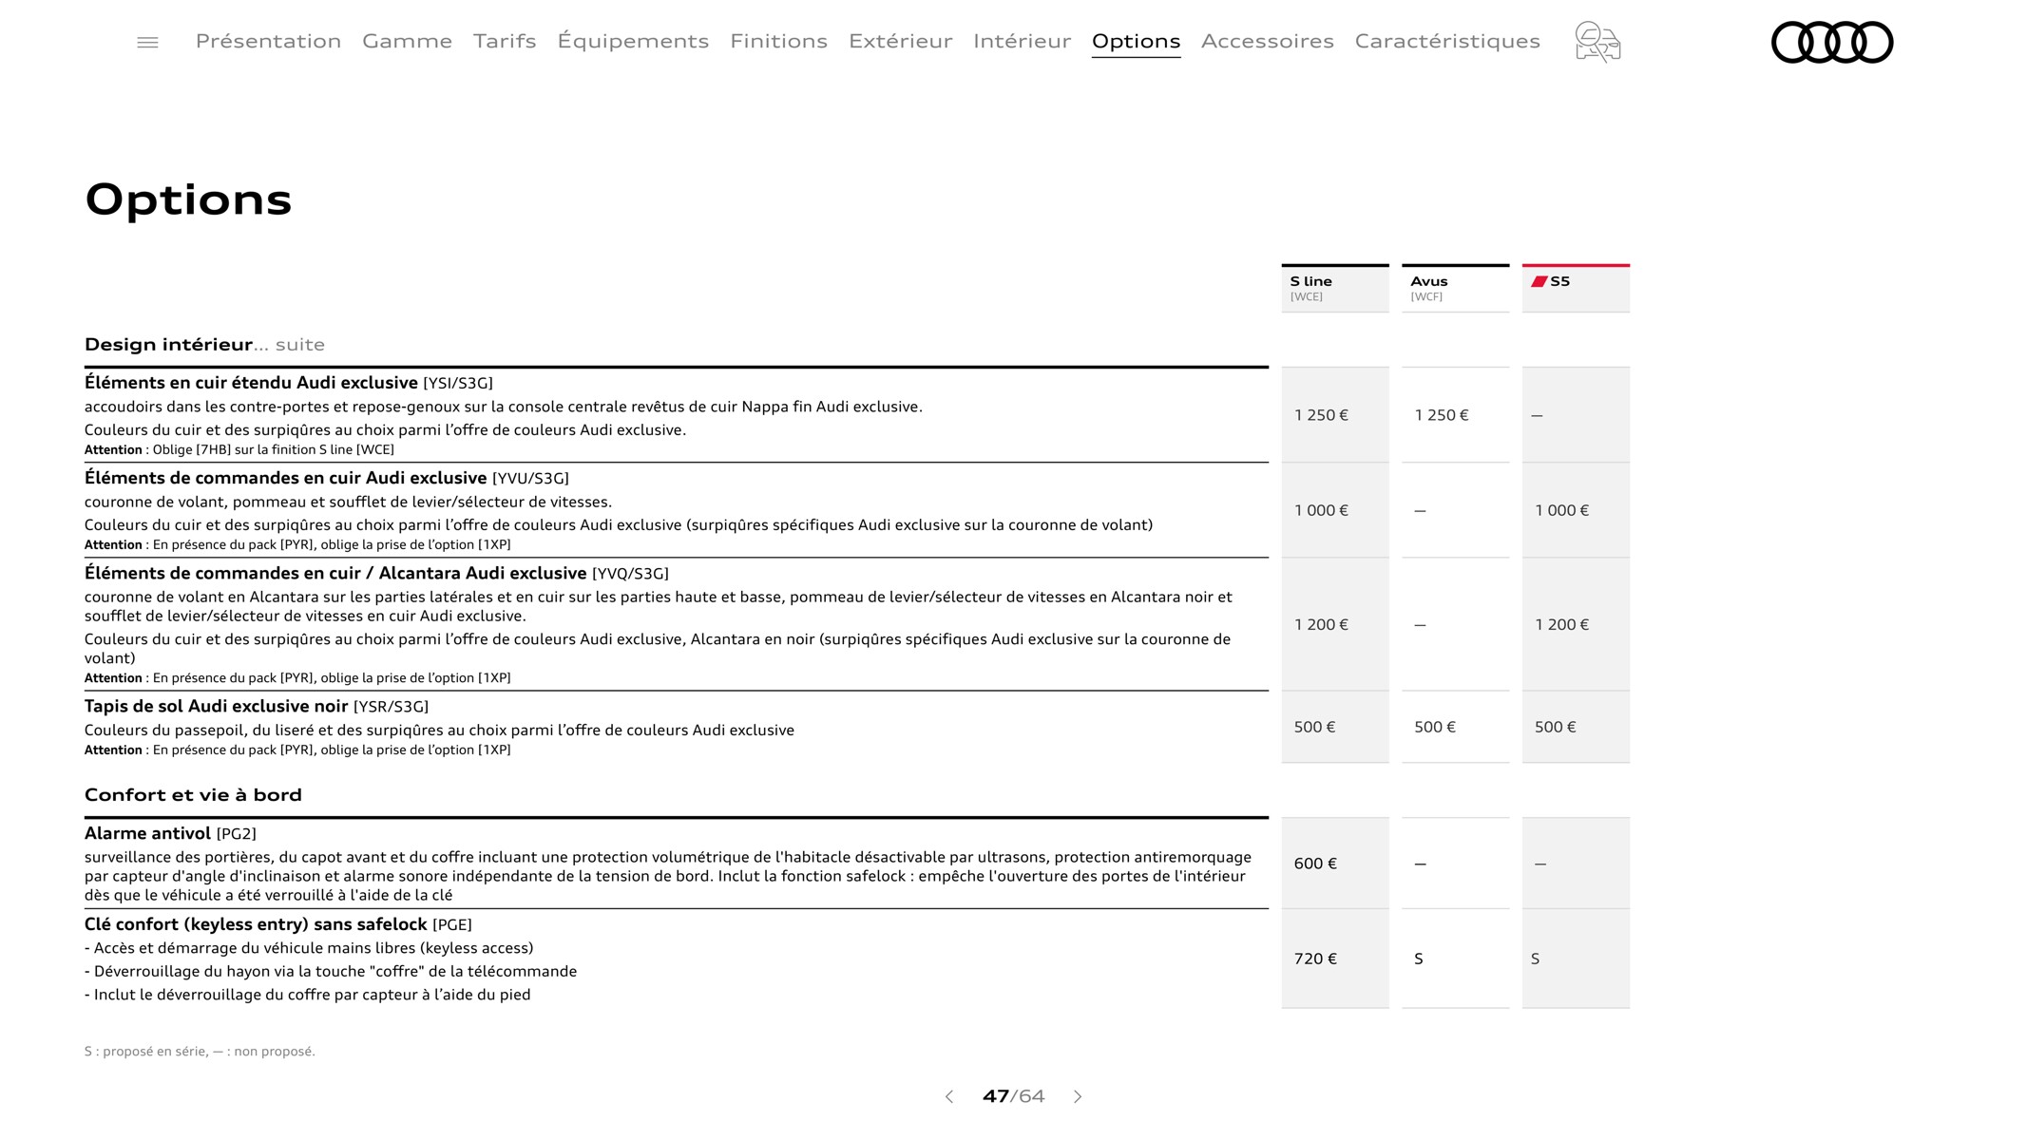Click the keyless price 720 €
The height and width of the screenshot is (1140, 2027).
click(1315, 959)
